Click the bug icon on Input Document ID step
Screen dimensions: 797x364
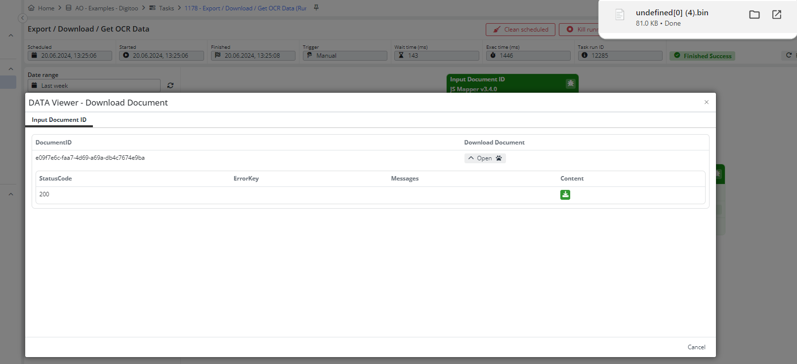pos(570,84)
